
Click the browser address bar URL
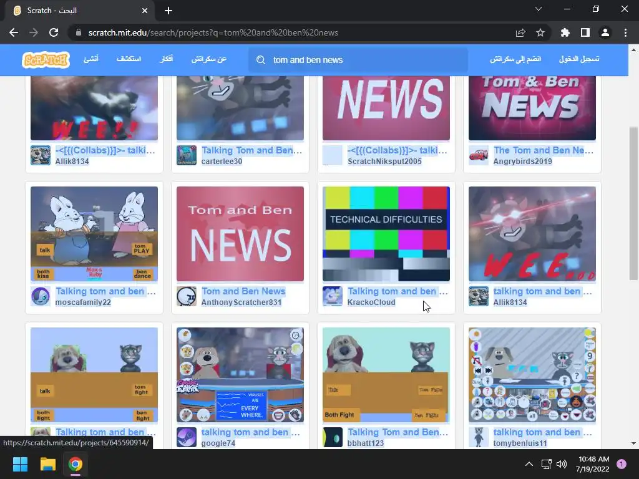click(213, 32)
